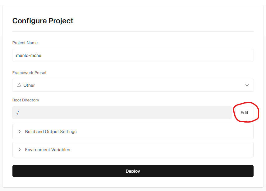Click the 'Environment Variables' label text
The width and height of the screenshot is (266, 191).
point(48,150)
